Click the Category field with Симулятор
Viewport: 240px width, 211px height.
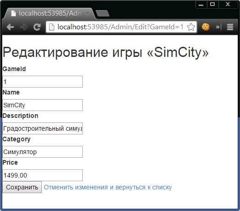(x=42, y=152)
